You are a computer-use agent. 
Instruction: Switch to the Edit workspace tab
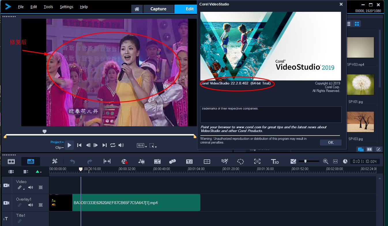[x=186, y=9]
